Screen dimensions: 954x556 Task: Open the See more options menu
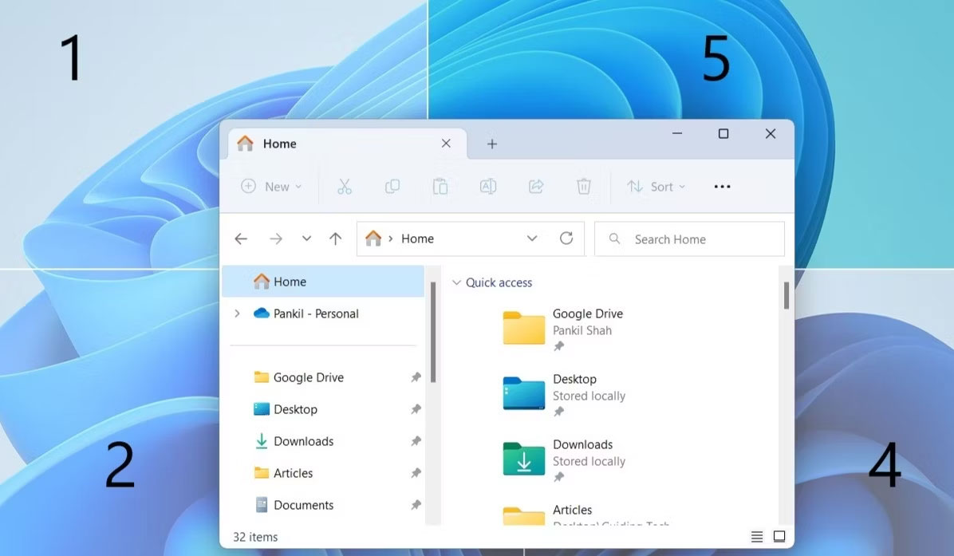click(722, 186)
